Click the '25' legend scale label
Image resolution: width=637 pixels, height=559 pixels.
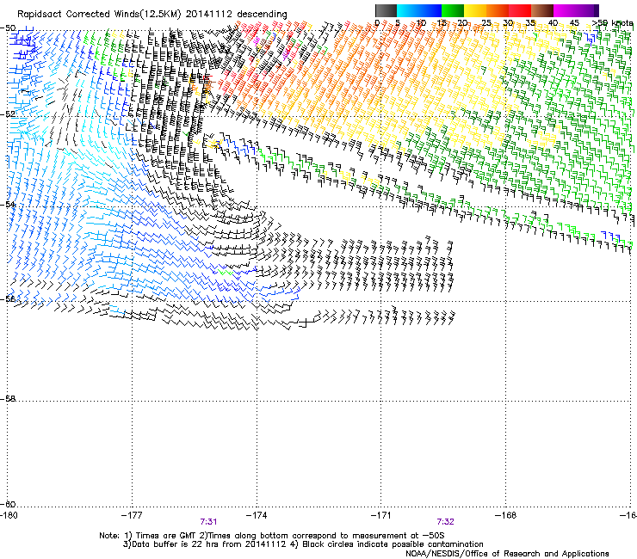click(x=486, y=23)
